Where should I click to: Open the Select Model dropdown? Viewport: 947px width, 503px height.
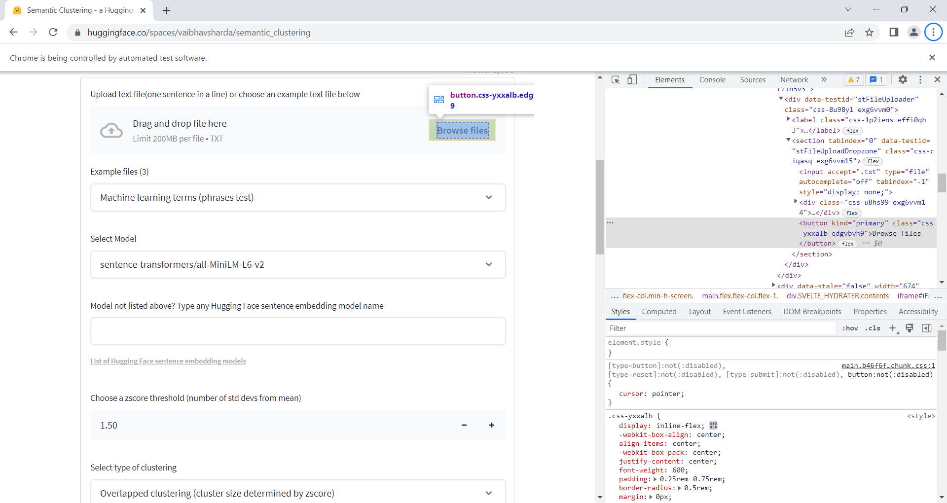298,265
